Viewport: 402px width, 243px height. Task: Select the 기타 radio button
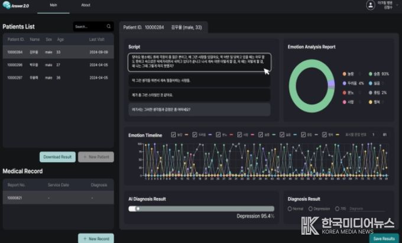337,209
